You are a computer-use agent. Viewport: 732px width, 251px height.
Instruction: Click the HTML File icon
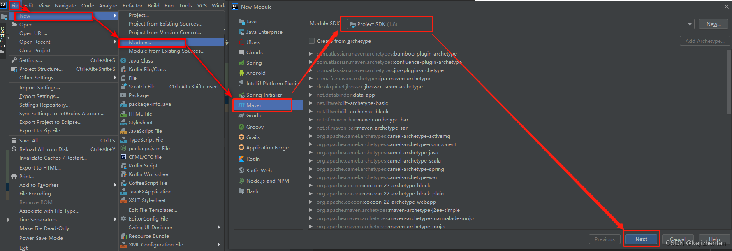123,114
